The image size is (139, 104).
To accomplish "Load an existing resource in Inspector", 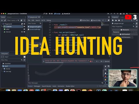I will pos(116,21).
